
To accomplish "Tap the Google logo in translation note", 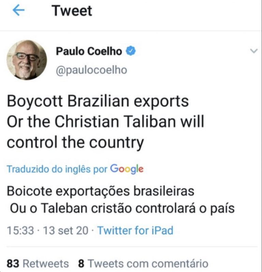I will point(127,169).
